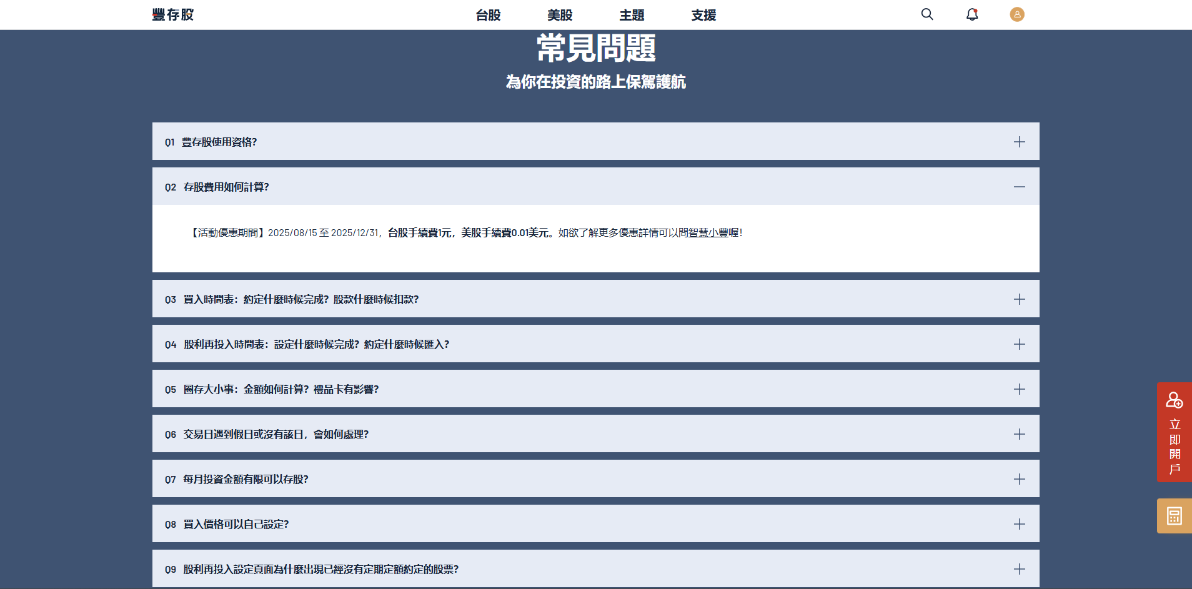The height and width of the screenshot is (589, 1192).
Task: Expand question 01 豐存股使用資格
Action: click(1020, 141)
